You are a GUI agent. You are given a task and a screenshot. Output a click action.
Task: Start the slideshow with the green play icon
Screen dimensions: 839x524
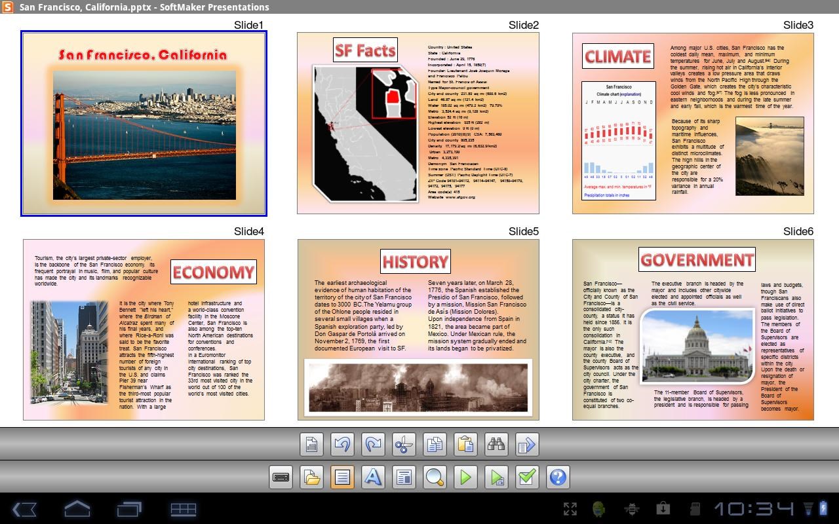pos(465,477)
